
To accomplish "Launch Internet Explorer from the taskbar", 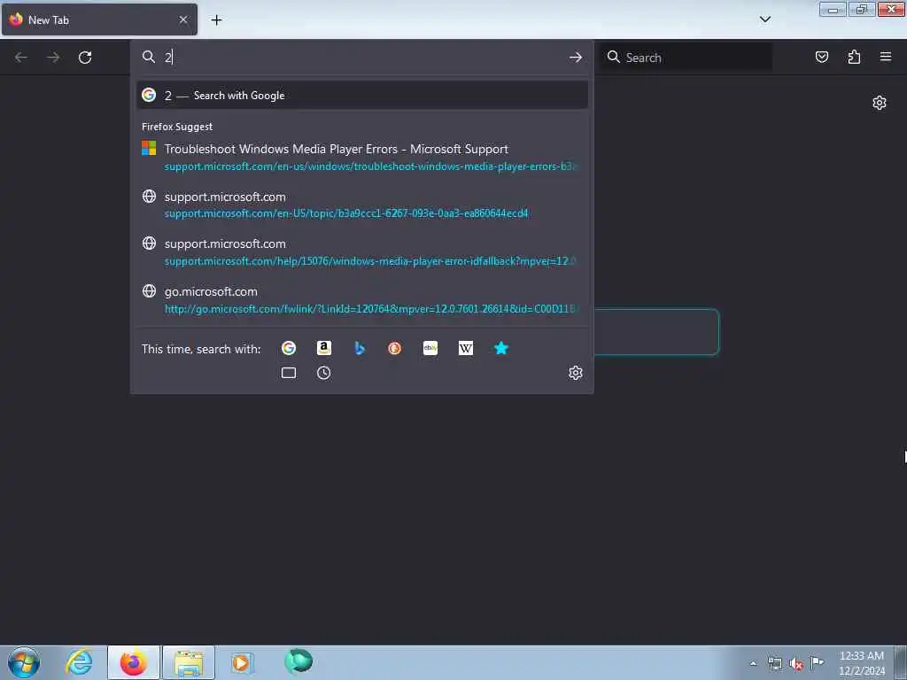I will pos(79,662).
